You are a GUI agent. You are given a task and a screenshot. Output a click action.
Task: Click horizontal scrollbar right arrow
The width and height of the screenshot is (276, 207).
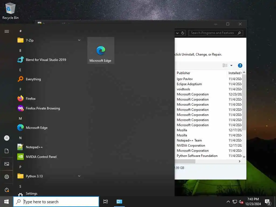tap(240, 161)
